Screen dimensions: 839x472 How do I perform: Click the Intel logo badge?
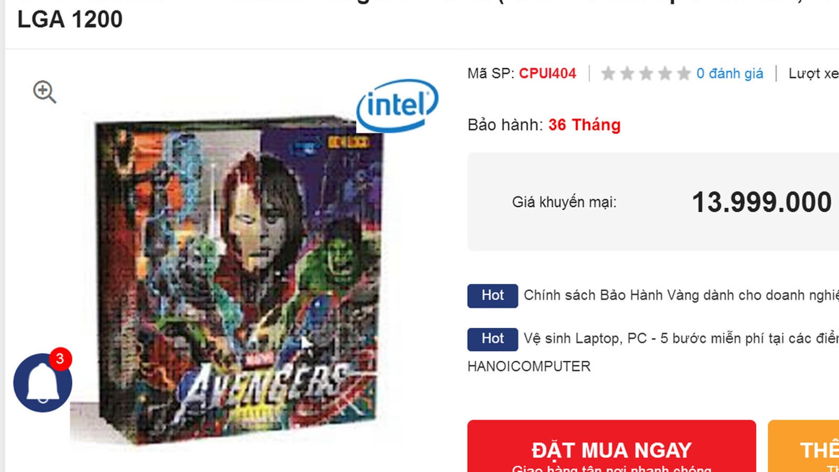397,105
